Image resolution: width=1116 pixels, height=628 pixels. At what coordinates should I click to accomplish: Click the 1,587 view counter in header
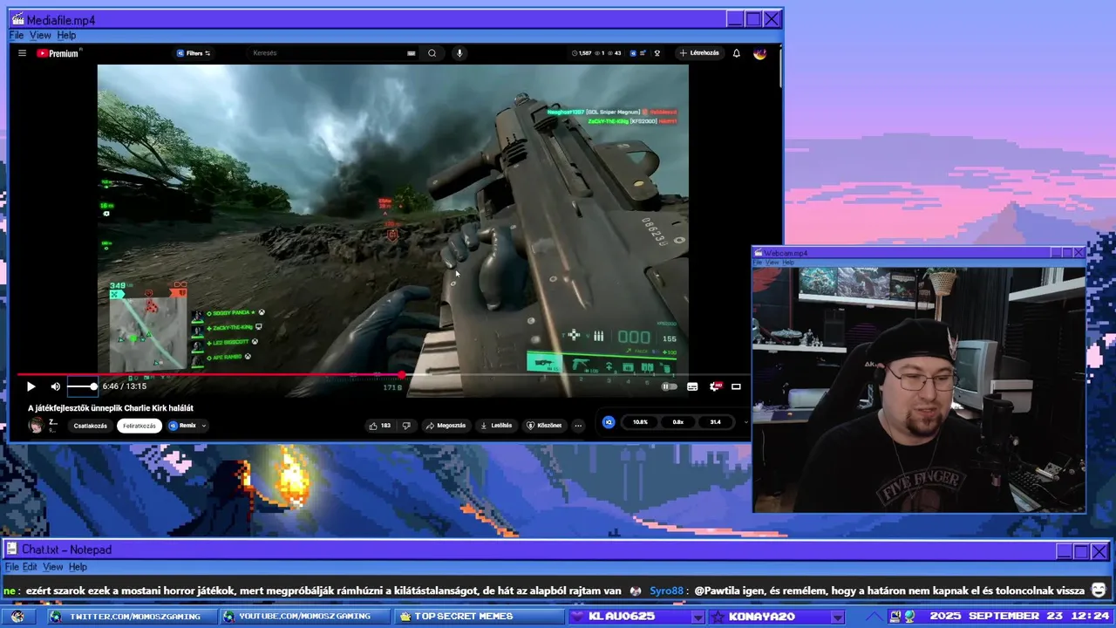click(582, 53)
